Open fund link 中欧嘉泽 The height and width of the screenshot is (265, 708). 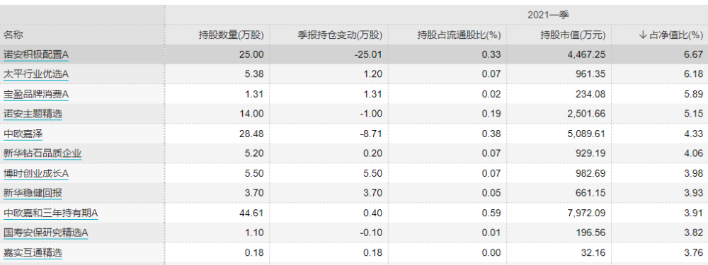coord(23,134)
